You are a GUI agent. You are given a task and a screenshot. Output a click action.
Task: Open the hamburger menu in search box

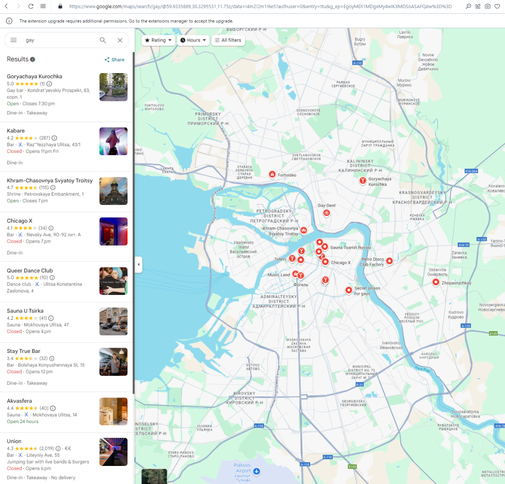13,40
